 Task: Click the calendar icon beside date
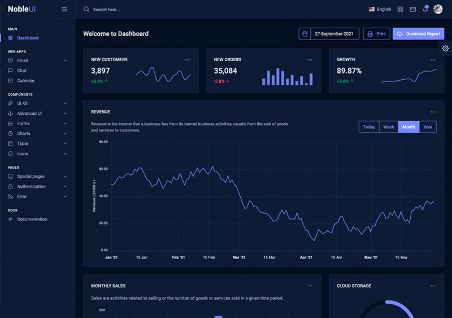[x=305, y=34]
